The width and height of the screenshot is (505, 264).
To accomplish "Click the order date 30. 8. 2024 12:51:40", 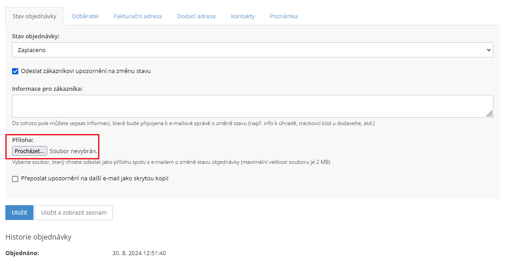I will pyautogui.click(x=139, y=253).
